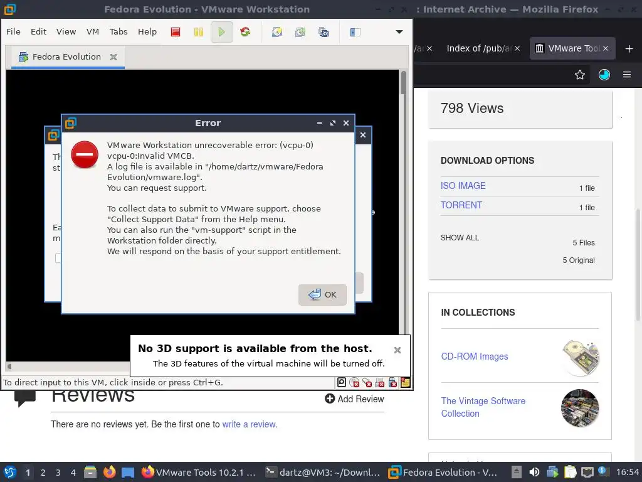Close the dialog behind the Error window

(363, 135)
